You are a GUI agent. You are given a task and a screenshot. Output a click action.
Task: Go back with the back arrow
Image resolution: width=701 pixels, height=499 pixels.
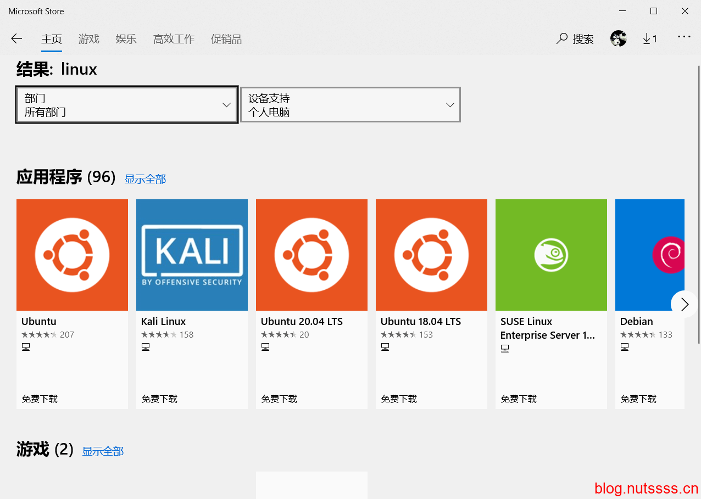16,38
